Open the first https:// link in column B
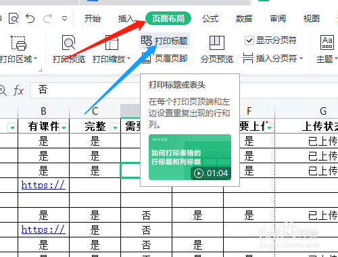The image size is (338, 257). (43, 185)
